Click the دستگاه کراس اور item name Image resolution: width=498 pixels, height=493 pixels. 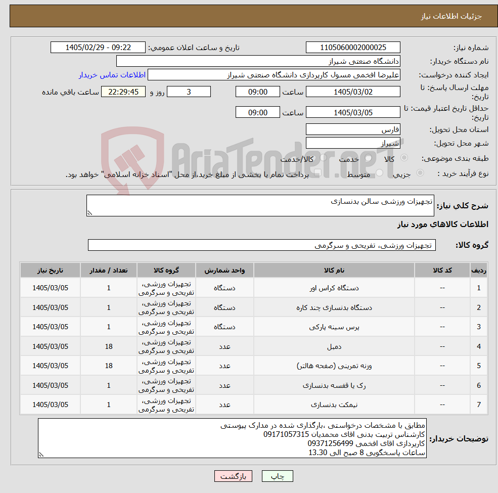(334, 288)
